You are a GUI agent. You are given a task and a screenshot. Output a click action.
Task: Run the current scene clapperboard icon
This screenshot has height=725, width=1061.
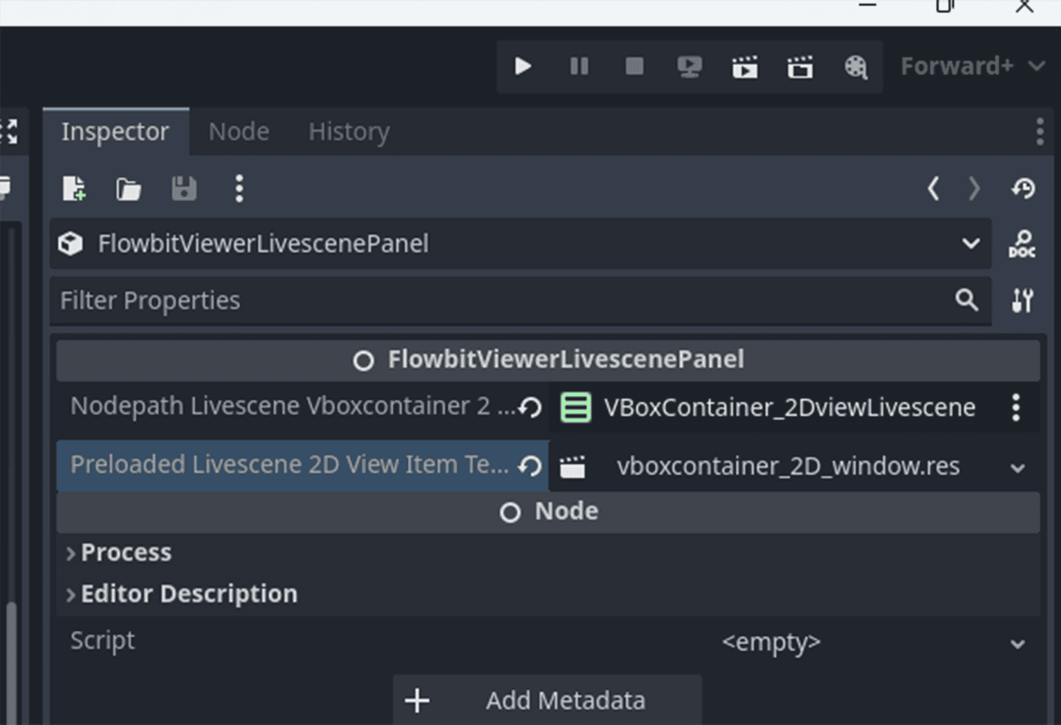tap(745, 67)
